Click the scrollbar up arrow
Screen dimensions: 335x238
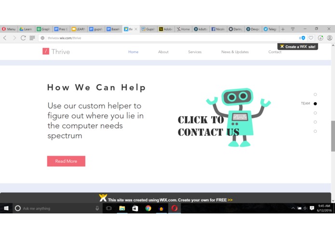point(333,45)
